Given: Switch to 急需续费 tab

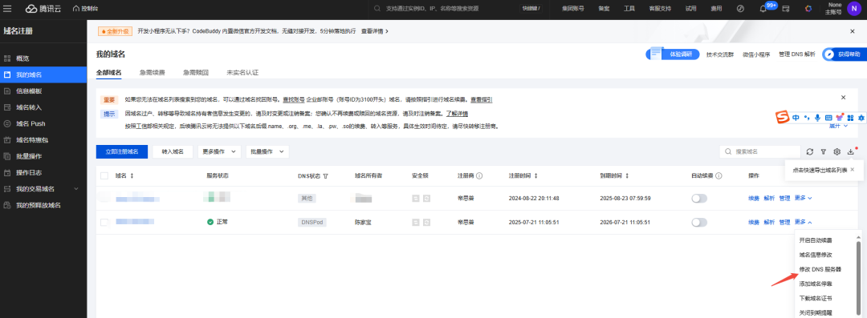Looking at the screenshot, I should pyautogui.click(x=152, y=72).
